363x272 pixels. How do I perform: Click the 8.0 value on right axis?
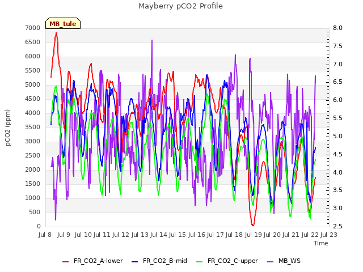[x=337, y=28]
